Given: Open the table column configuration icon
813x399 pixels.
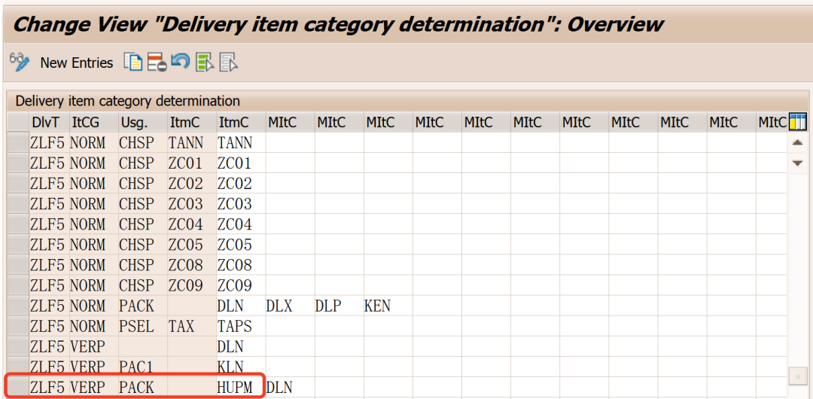Looking at the screenshot, I should (797, 123).
